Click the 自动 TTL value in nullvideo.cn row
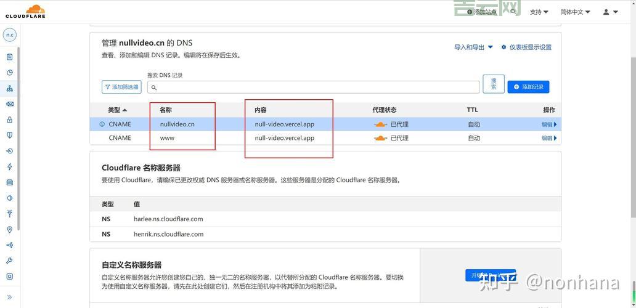Screen dimensions: 636x308 (x=474, y=124)
